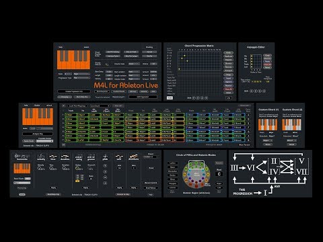The width and height of the screenshot is (323, 242).
Task: Click Roman numeral III in progression diagram
Action: [234, 167]
